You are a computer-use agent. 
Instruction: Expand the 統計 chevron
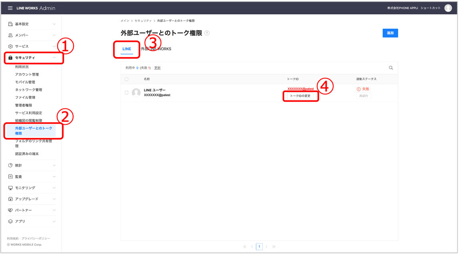pos(54,165)
